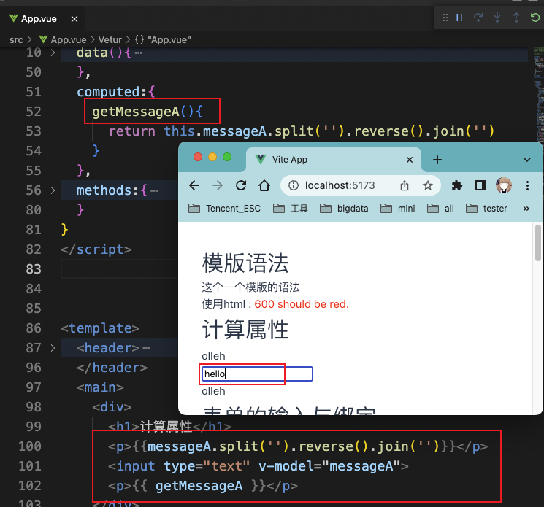Viewport: 544px width, 507px height.
Task: Click the debug Step Over icon
Action: point(478,18)
